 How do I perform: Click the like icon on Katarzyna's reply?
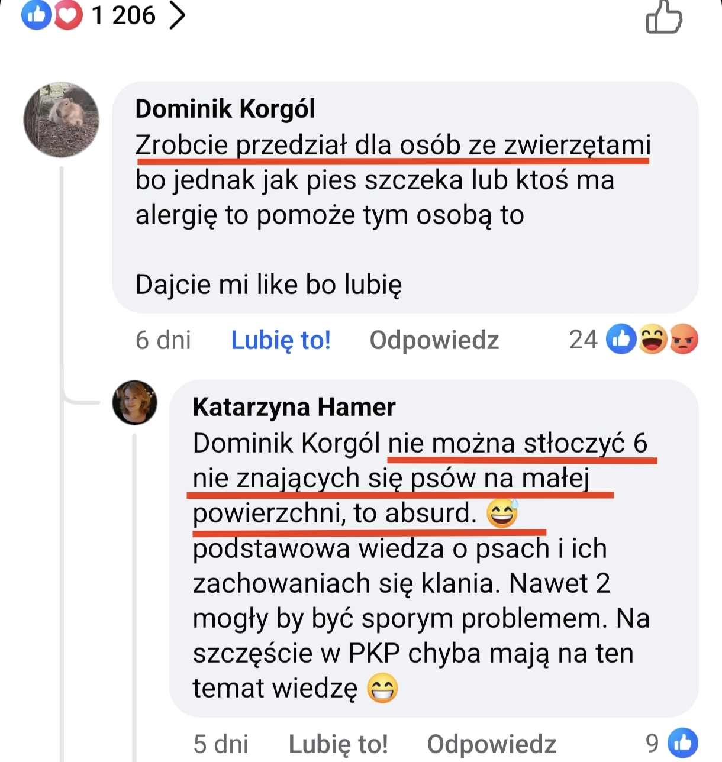point(682,742)
